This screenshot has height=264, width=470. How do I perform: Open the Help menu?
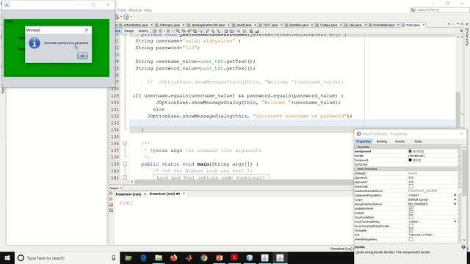pos(148,10)
